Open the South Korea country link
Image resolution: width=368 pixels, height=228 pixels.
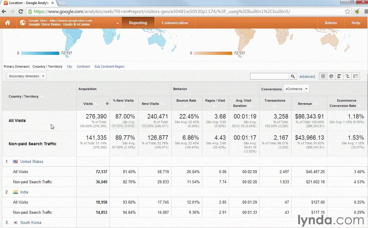(x=31, y=222)
